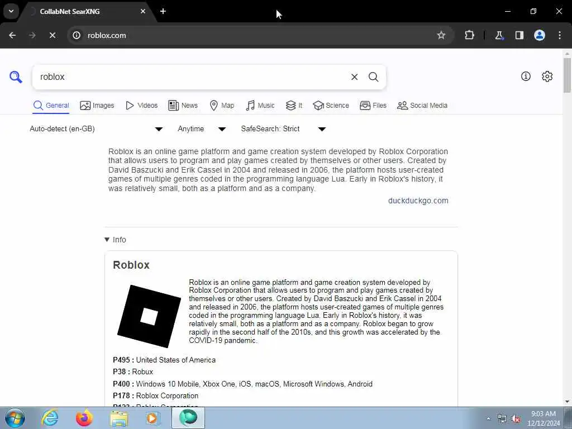Image resolution: width=572 pixels, height=429 pixels.
Task: Show hidden system tray icons
Action: pyautogui.click(x=488, y=418)
